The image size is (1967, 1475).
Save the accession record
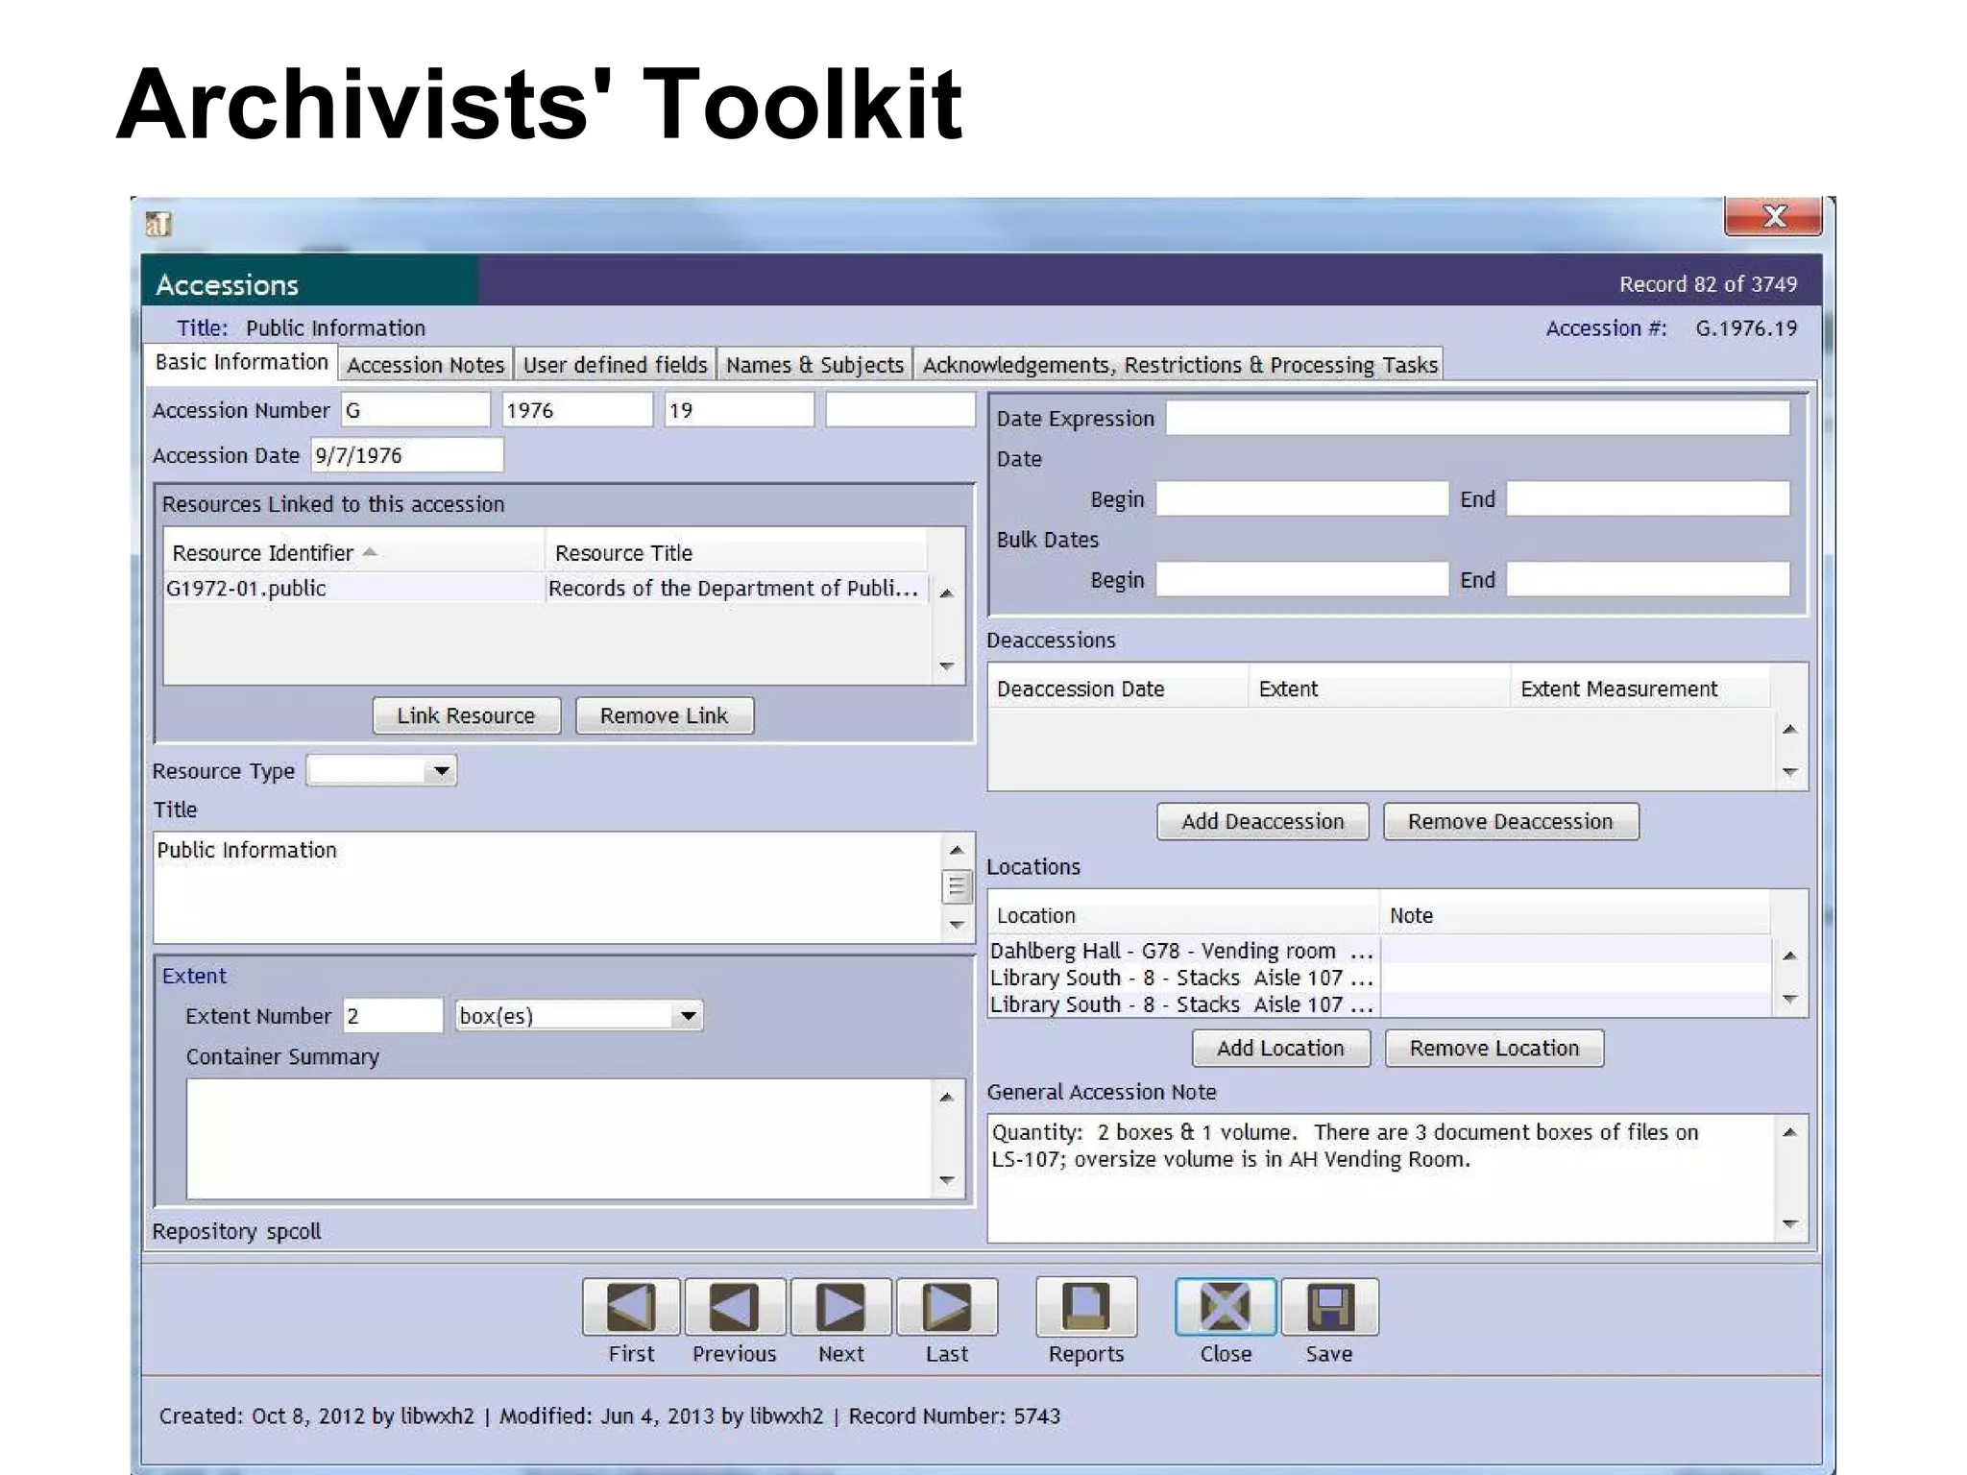(1329, 1307)
